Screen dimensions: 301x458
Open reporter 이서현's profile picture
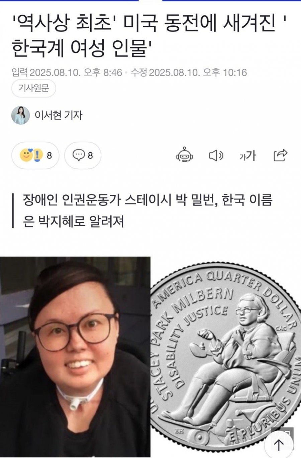[20, 115]
